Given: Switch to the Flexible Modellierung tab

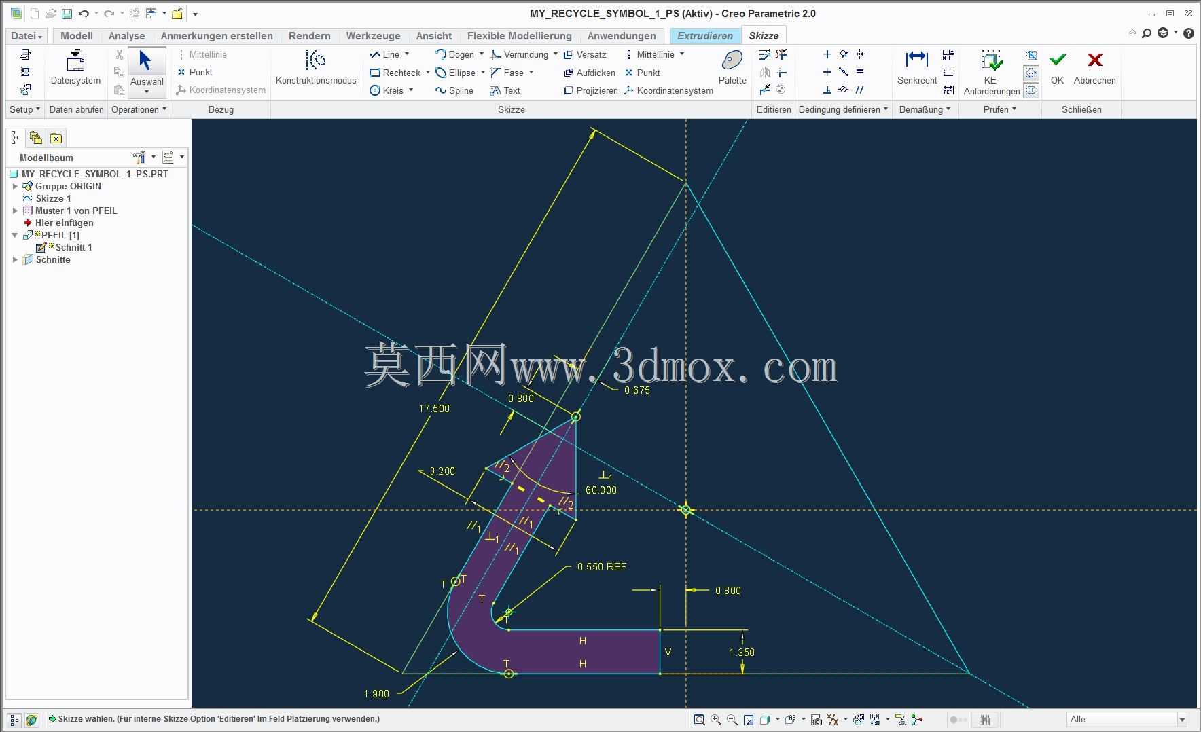Looking at the screenshot, I should [x=519, y=36].
